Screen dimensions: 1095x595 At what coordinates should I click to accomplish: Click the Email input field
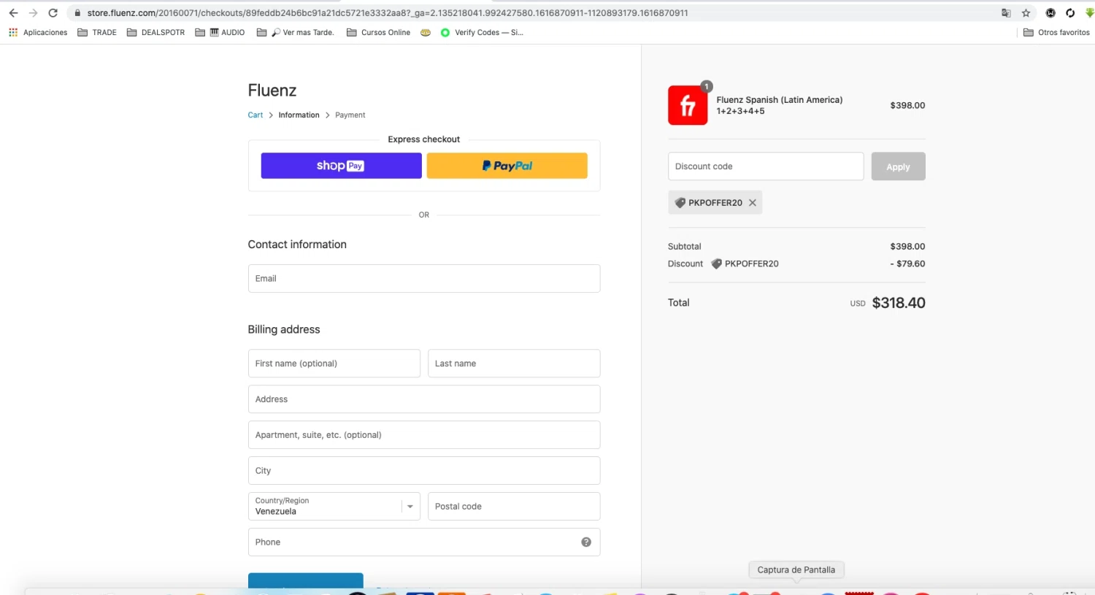point(424,279)
